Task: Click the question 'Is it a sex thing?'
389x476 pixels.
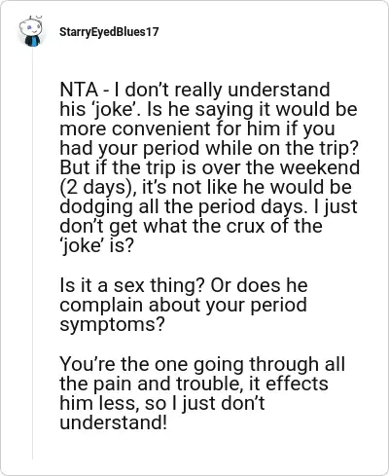Action: click(x=132, y=286)
